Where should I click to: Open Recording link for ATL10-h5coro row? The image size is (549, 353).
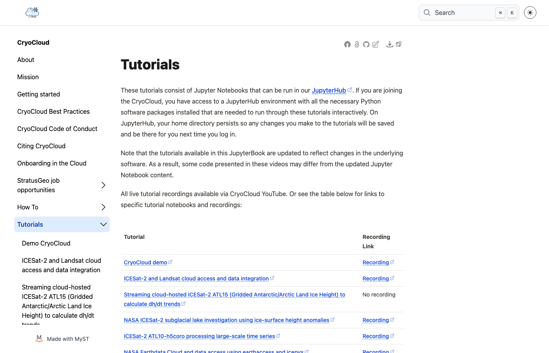376,336
